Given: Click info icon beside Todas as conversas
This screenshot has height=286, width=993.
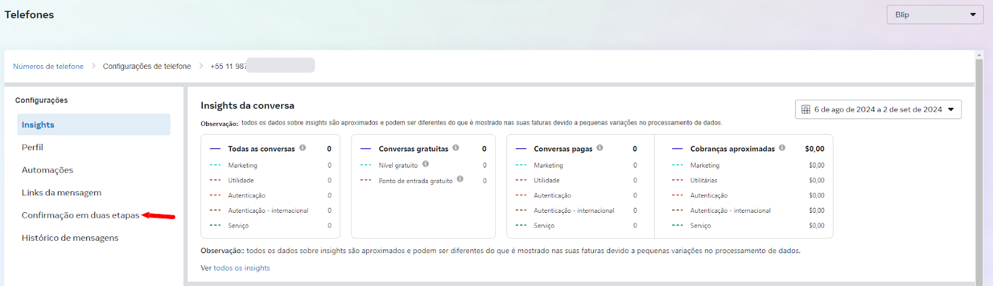Looking at the screenshot, I should click(x=302, y=148).
